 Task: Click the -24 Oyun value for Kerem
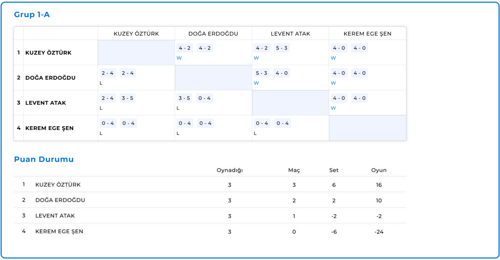click(378, 232)
